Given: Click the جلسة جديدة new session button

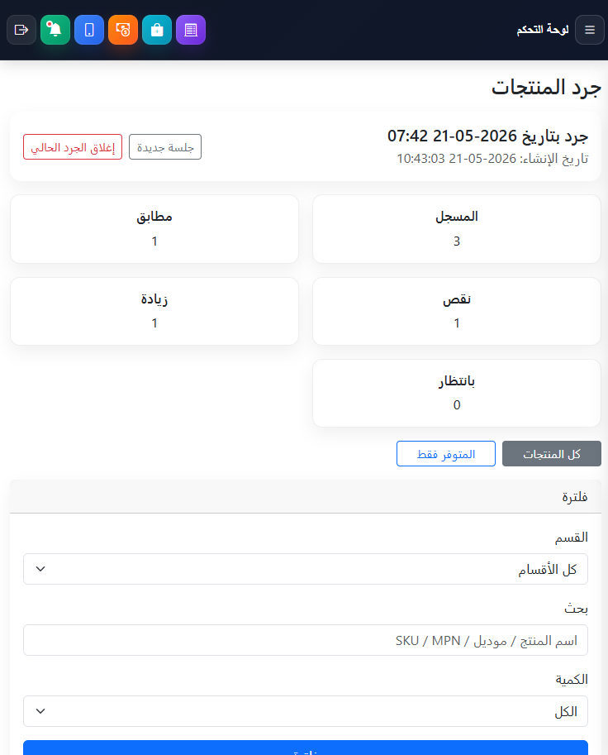Looking at the screenshot, I should [x=165, y=147].
